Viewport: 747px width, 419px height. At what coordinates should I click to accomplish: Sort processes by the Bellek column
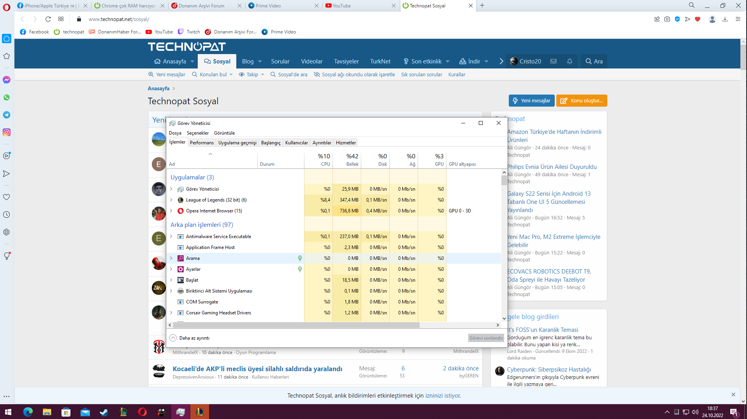tap(347, 160)
